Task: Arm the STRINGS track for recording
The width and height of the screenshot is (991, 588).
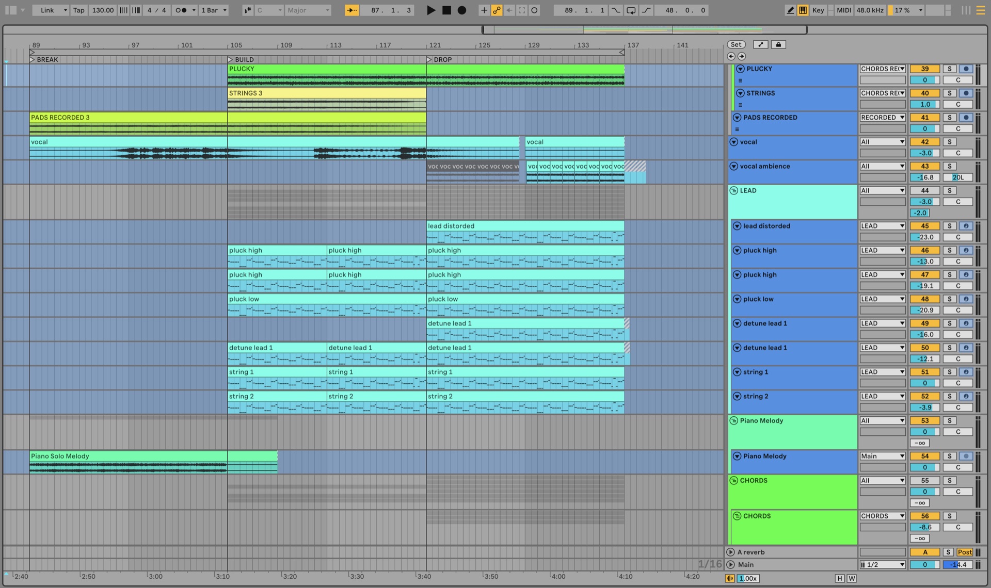Action: click(x=966, y=93)
